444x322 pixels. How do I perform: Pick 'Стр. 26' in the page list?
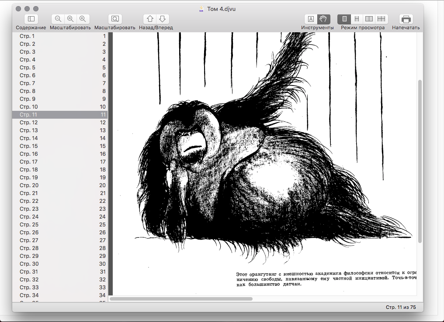click(60, 233)
